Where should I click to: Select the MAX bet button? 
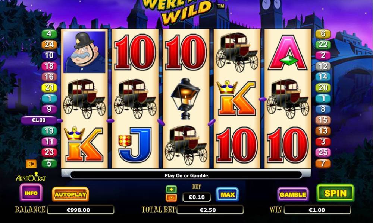[x=228, y=194]
